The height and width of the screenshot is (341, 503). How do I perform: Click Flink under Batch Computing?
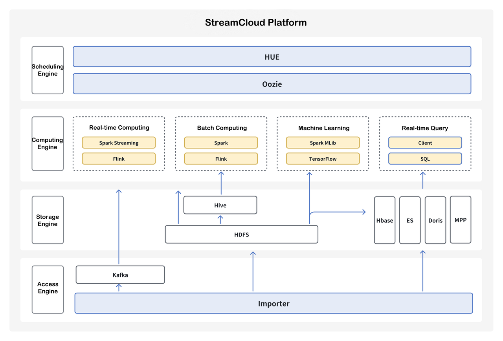pyautogui.click(x=221, y=158)
